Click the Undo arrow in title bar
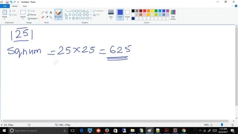 [11, 2]
